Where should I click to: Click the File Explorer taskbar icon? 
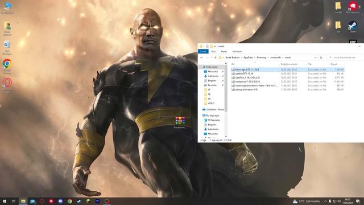coord(23,201)
